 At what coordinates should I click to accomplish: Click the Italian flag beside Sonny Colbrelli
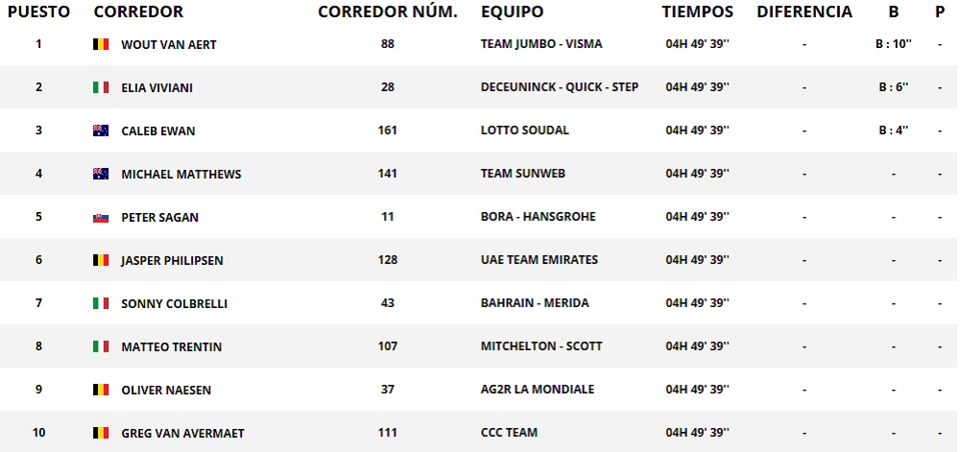pyautogui.click(x=100, y=303)
